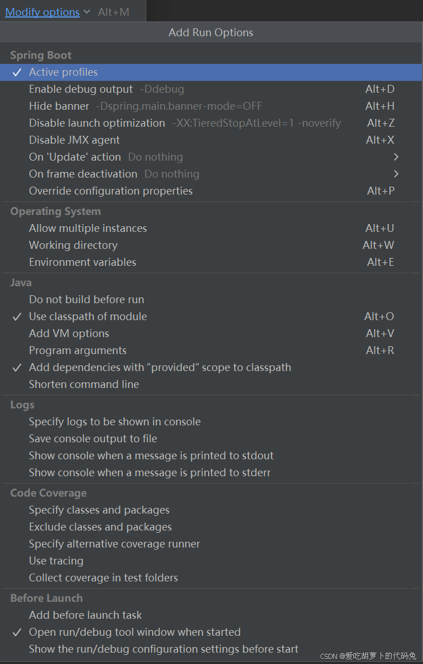Toggle the Active profiles option

click(63, 72)
